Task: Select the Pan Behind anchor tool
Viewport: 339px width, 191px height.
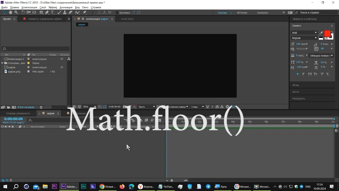Action: pos(34,12)
